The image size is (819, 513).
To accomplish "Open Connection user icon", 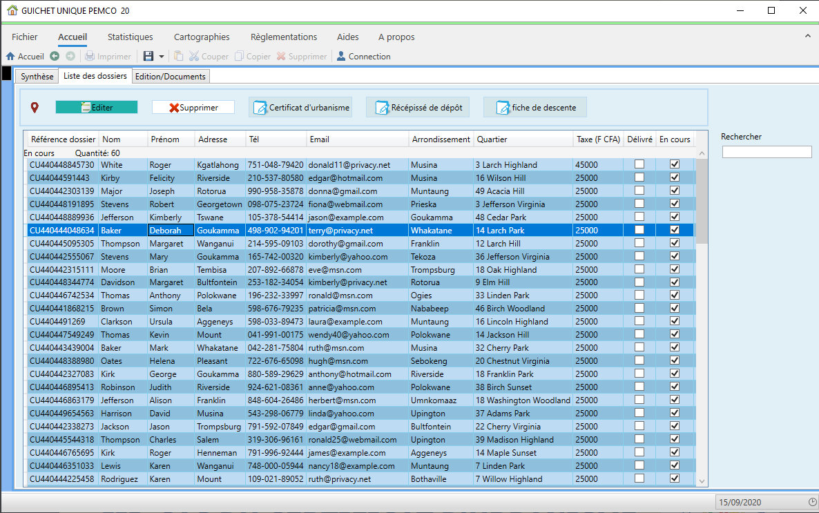I will [x=341, y=56].
